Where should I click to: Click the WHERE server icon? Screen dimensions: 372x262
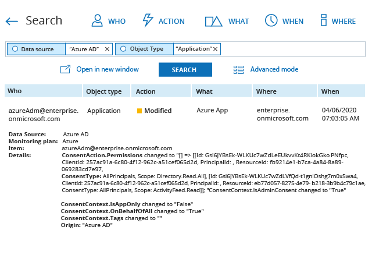324,20
